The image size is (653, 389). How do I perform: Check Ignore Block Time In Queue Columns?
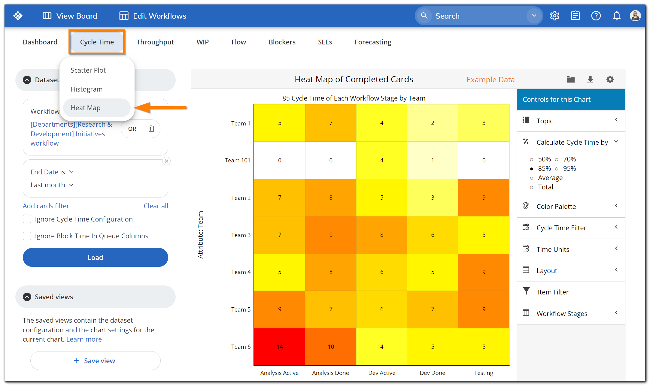coord(27,236)
